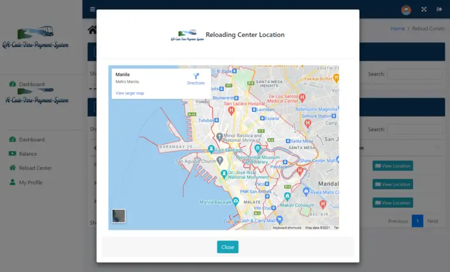
Task: Click Home breadcrumb link
Action: tap(398, 29)
